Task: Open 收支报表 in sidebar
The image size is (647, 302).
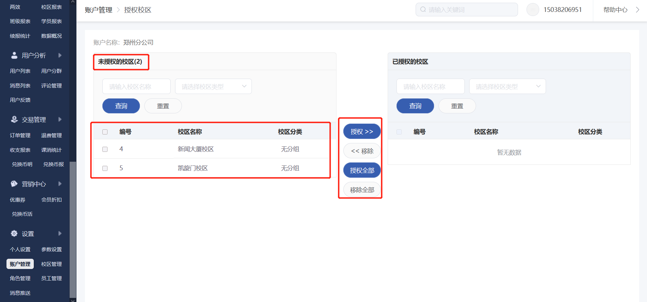Action: pyautogui.click(x=20, y=150)
